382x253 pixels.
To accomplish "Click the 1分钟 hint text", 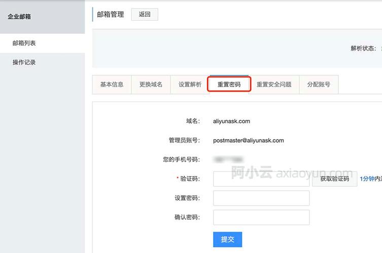I will tap(367, 179).
